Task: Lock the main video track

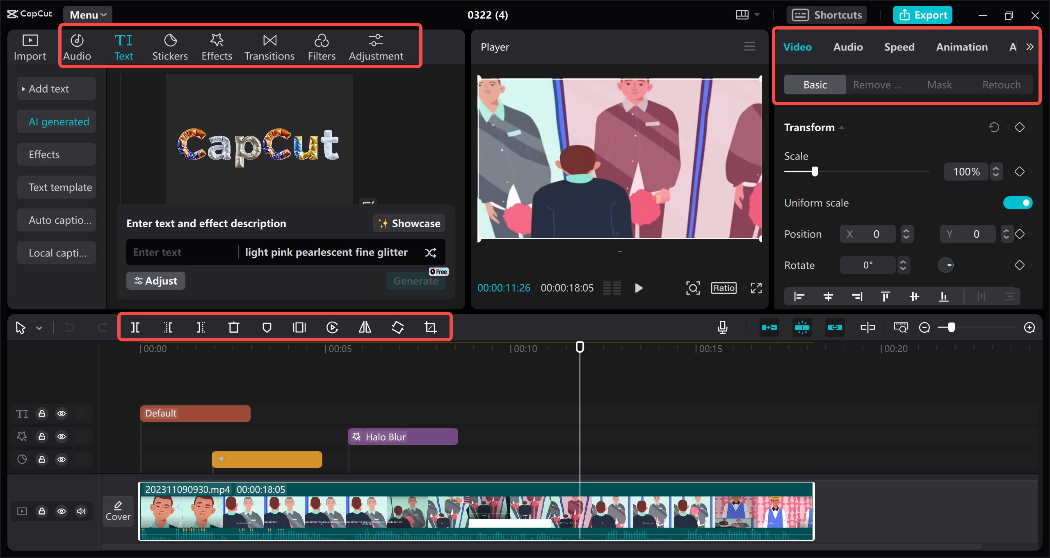Action: pos(42,511)
